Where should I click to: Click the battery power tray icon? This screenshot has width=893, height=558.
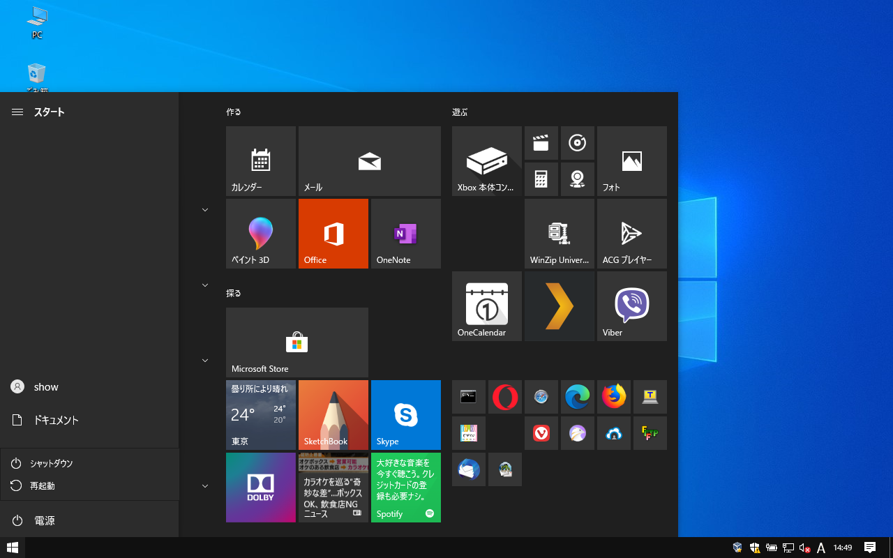772,548
